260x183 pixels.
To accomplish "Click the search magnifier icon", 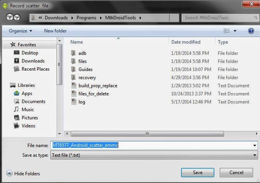I will [x=256, y=17].
